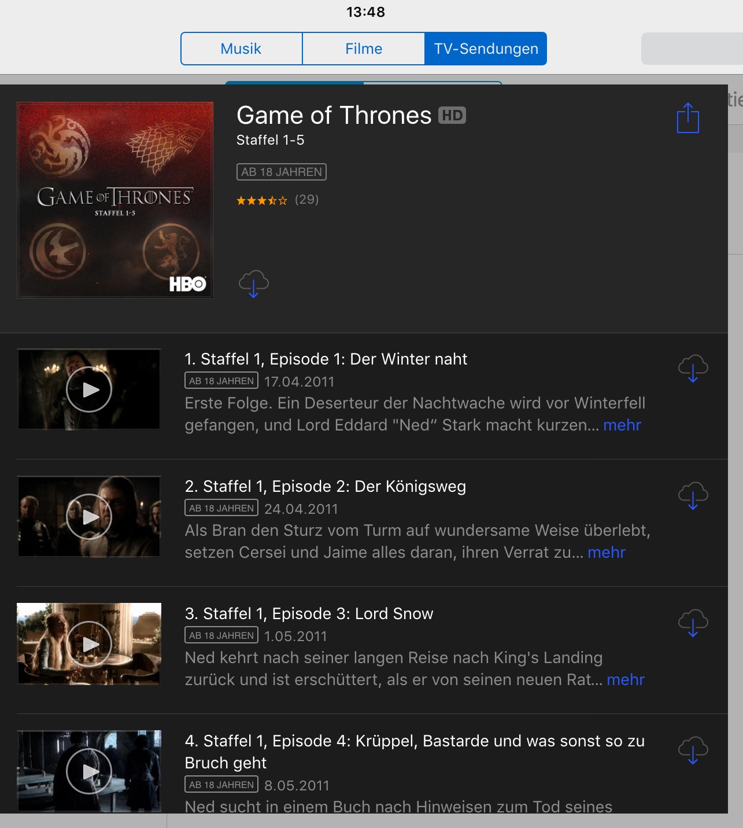Play preview of Lord Snow episode

(89, 644)
